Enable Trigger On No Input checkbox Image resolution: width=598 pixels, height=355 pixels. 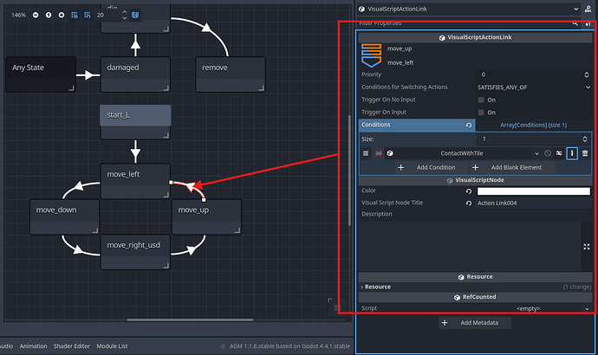pos(480,100)
